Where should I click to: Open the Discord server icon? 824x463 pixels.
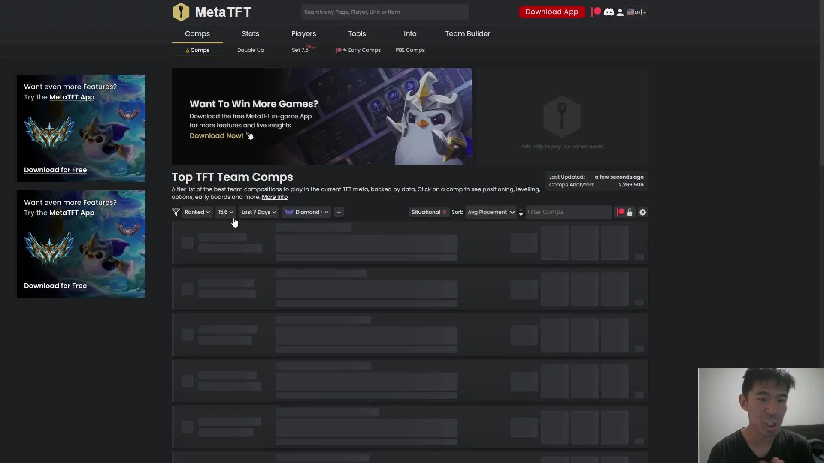[609, 12]
